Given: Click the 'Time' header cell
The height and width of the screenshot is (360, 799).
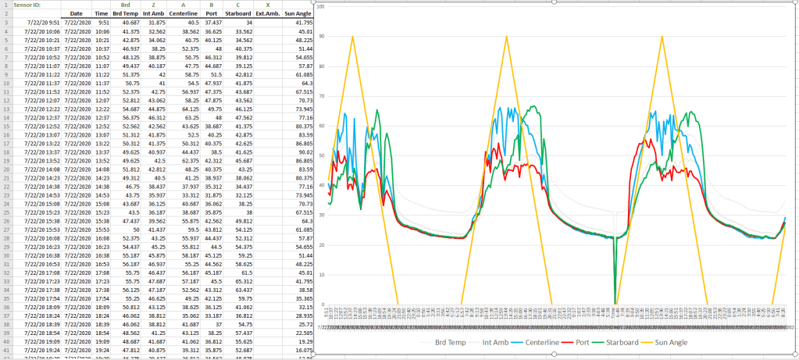Looking at the screenshot, I should point(102,13).
